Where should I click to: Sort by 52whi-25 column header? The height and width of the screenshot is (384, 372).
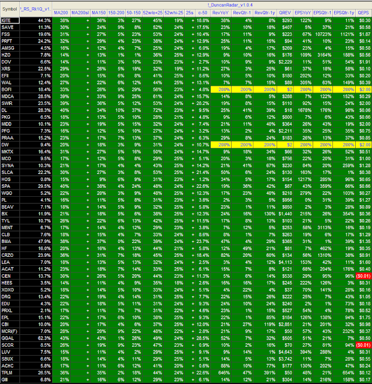point(174,13)
